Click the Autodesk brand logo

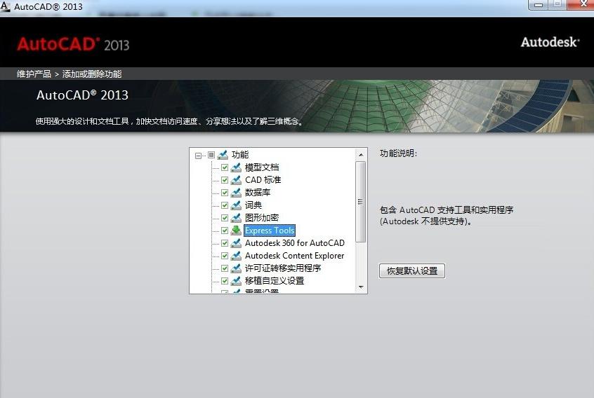[x=550, y=42]
